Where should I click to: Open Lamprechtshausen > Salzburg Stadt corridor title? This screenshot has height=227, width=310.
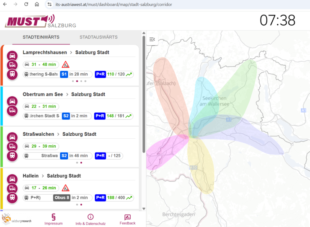click(x=66, y=52)
